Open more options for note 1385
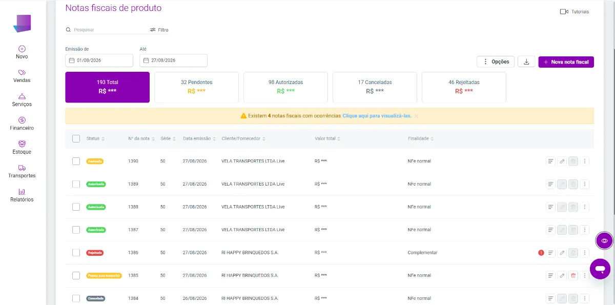The width and height of the screenshot is (615, 305). [x=585, y=276]
